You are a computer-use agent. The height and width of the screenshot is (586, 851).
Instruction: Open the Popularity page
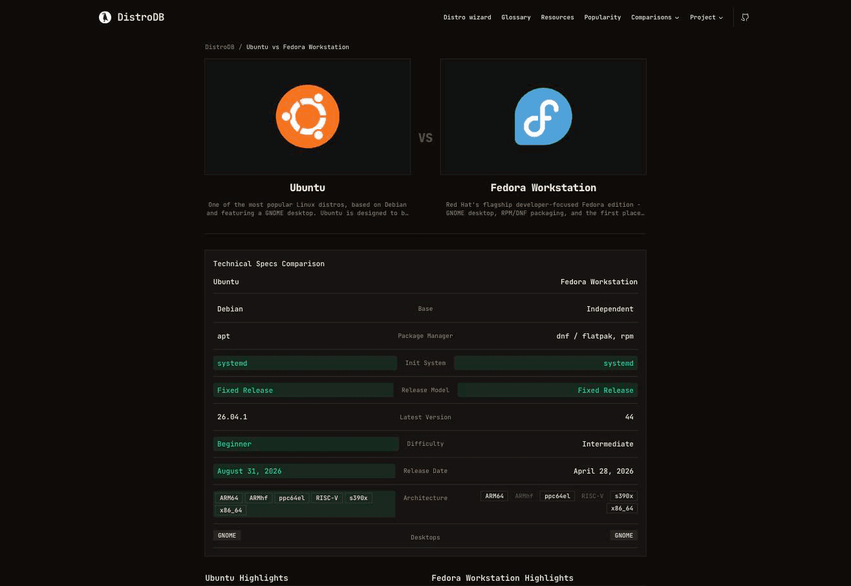pyautogui.click(x=603, y=17)
